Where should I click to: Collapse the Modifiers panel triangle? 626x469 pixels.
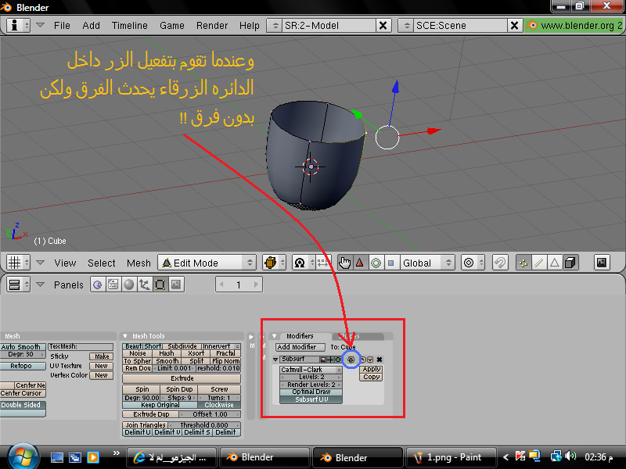[x=275, y=336]
